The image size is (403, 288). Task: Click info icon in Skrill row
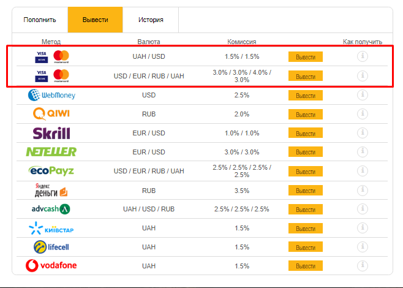(x=363, y=133)
